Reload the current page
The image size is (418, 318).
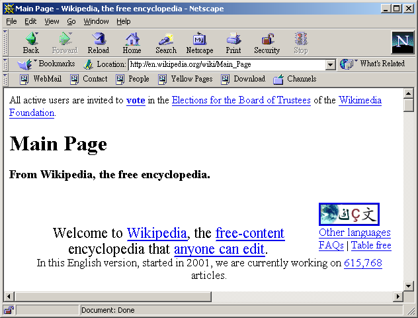point(99,40)
